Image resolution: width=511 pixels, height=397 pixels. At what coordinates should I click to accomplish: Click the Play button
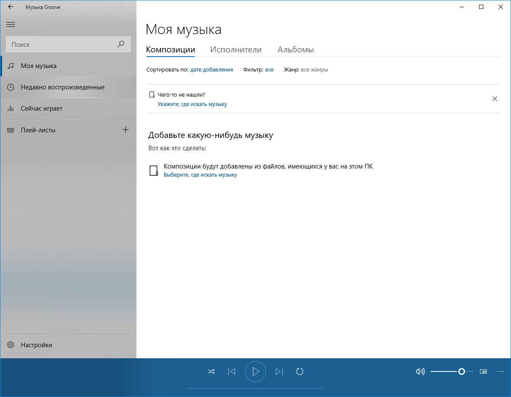(x=255, y=371)
